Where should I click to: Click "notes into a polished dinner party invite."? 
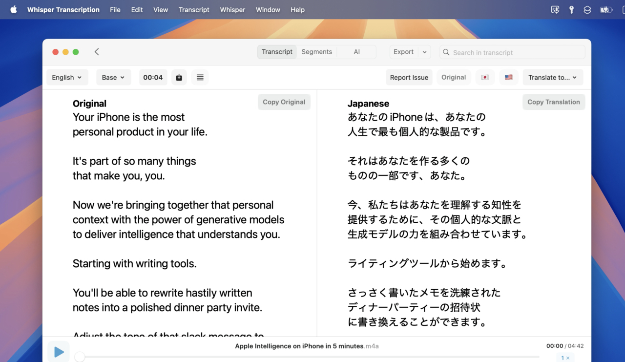[x=167, y=308]
